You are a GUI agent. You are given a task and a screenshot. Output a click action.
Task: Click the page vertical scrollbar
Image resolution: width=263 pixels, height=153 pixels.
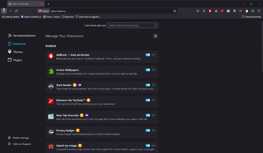click(262, 47)
